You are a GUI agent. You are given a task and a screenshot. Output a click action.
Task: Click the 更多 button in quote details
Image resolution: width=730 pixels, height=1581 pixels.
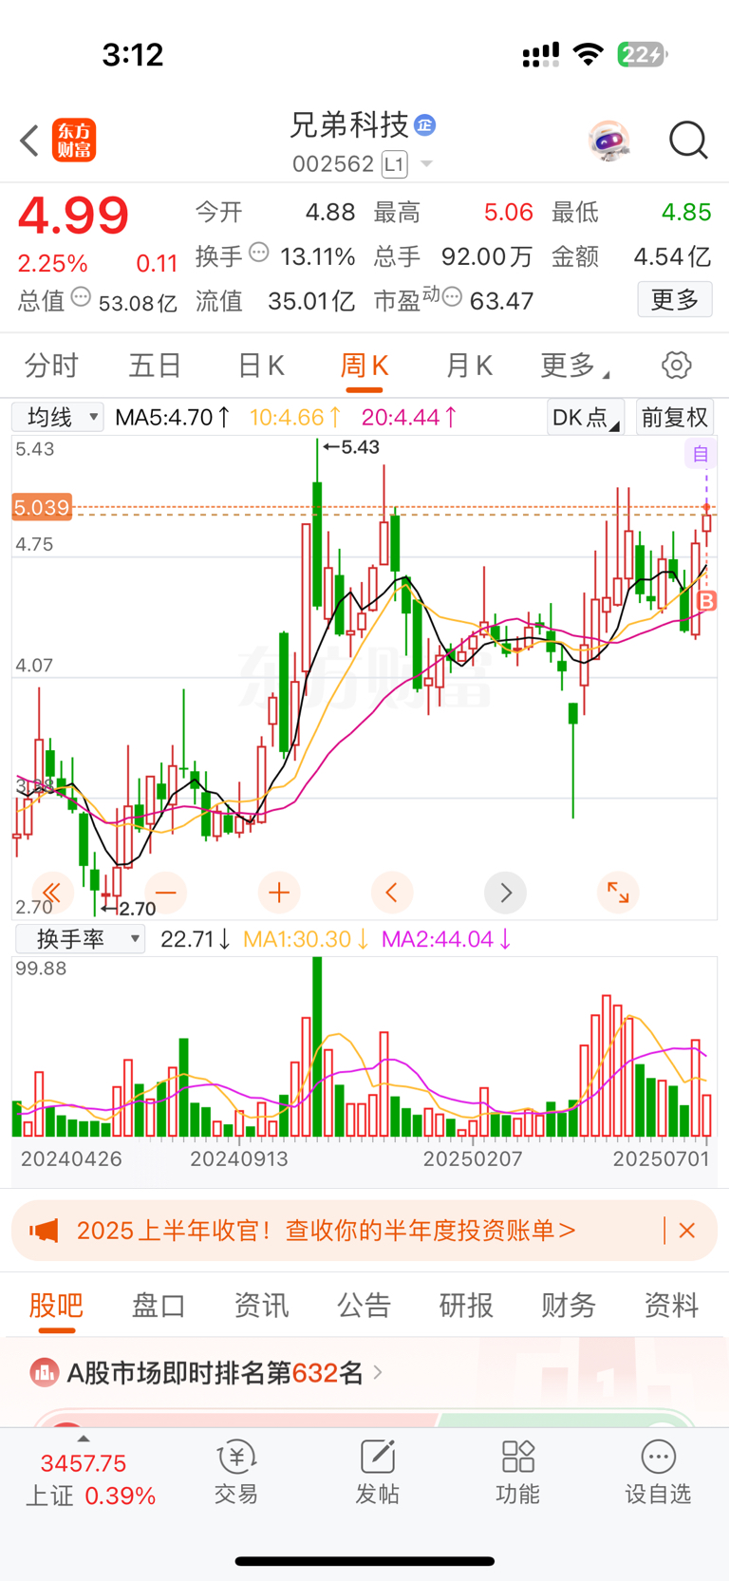(675, 300)
